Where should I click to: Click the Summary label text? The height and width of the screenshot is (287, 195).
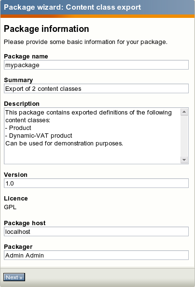pyautogui.click(x=18, y=80)
